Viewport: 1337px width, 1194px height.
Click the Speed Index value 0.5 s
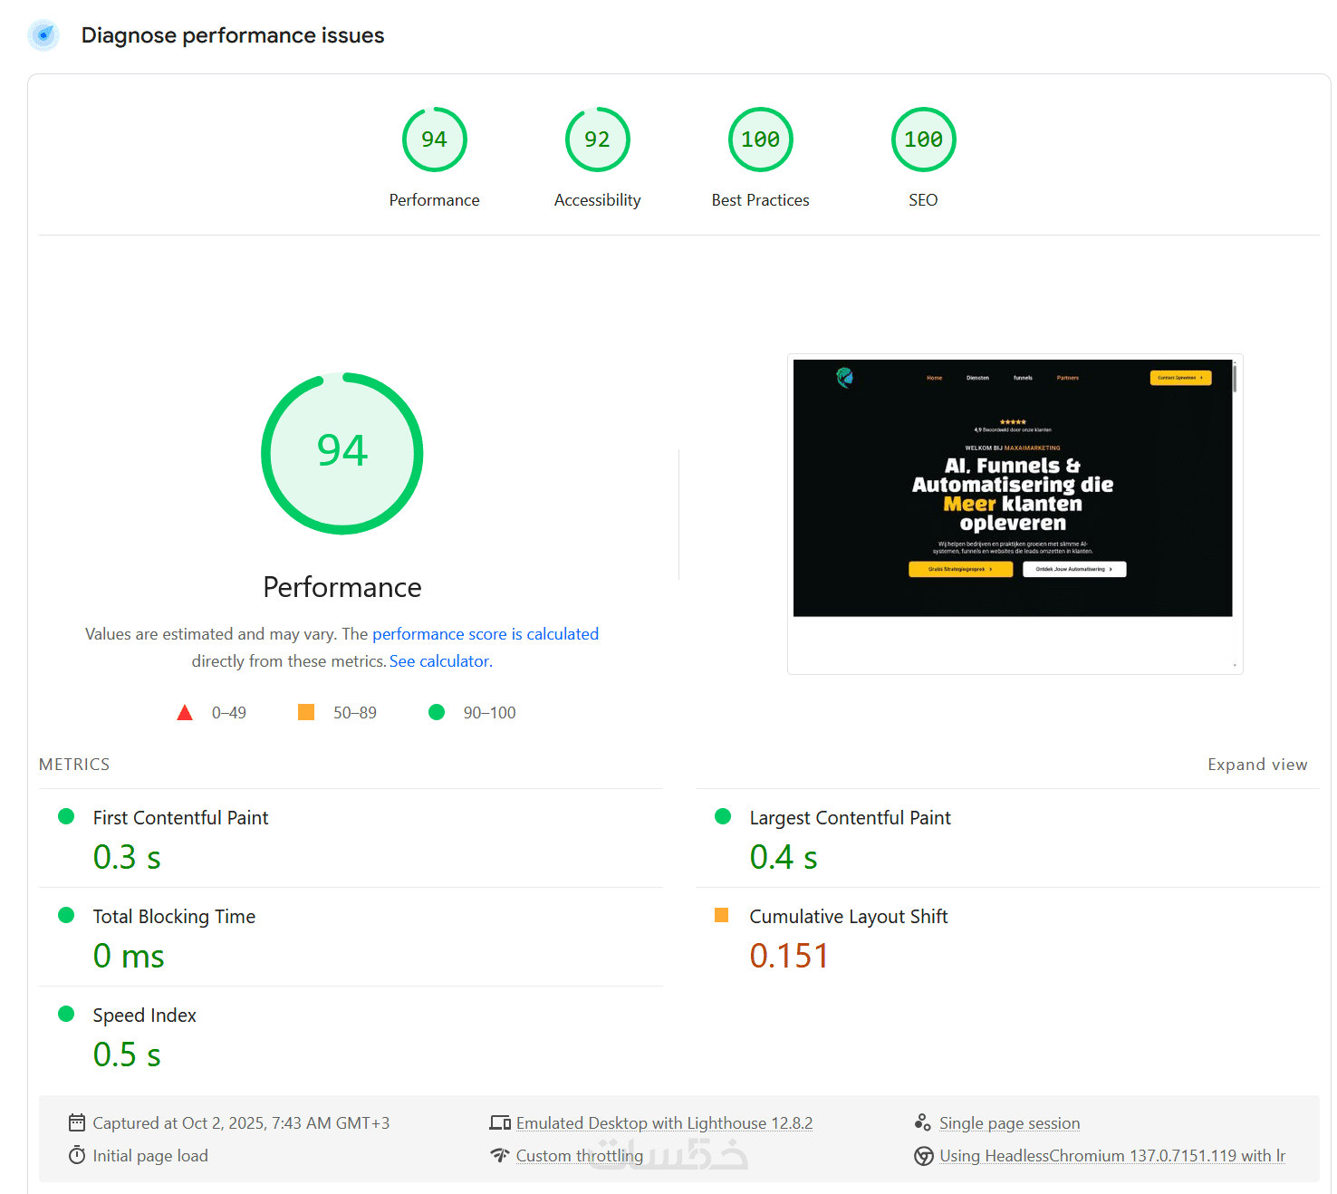[127, 1054]
